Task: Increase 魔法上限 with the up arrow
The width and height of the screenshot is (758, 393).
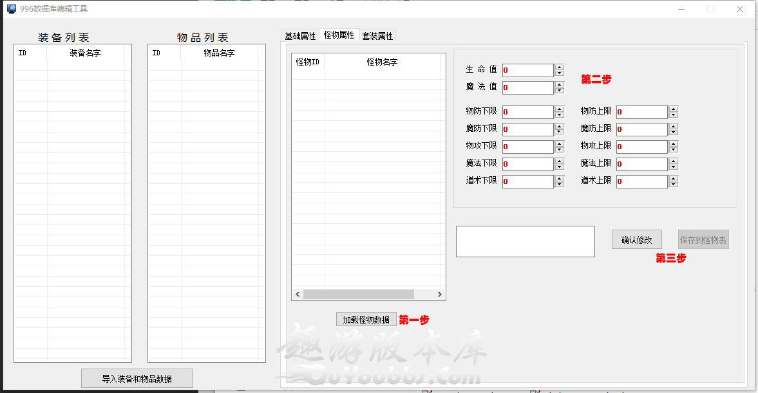Action: (x=674, y=161)
